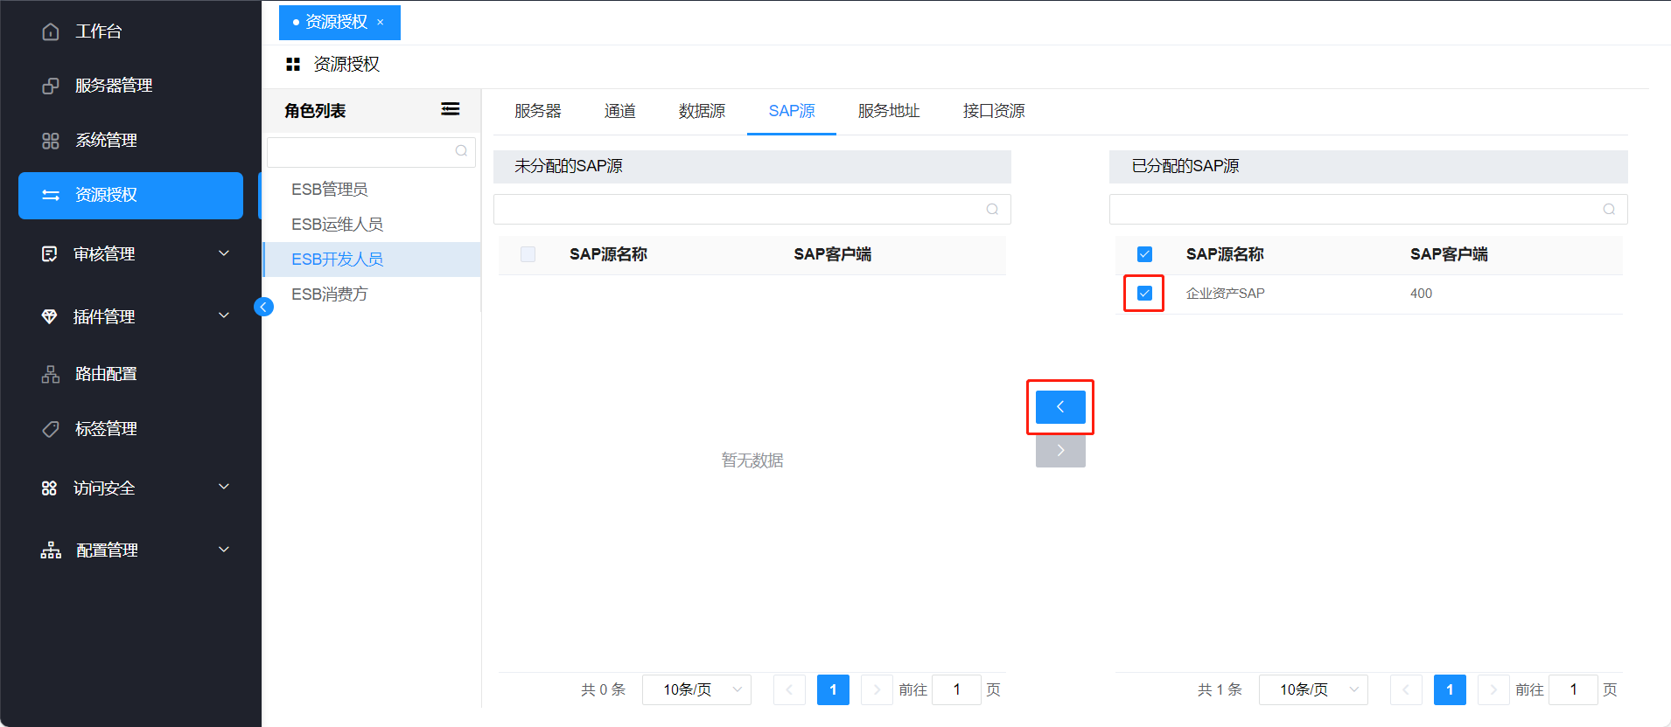Click the 企业资产SAP source name cell

(1225, 294)
